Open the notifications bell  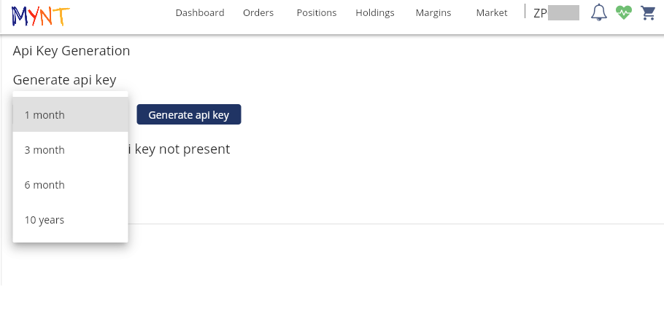[x=599, y=12]
